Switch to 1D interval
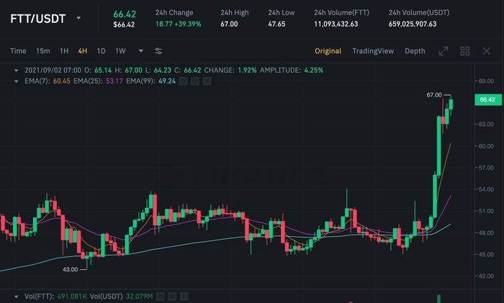Viewport: 504px width, 303px height. click(x=102, y=51)
